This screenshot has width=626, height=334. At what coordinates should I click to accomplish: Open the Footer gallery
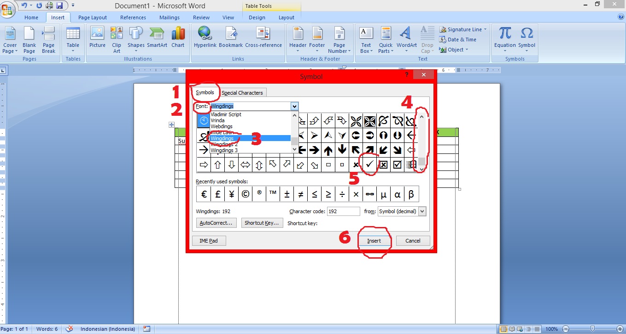point(317,40)
